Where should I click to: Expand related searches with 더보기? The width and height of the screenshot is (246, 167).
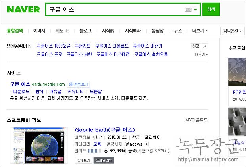tap(201, 54)
